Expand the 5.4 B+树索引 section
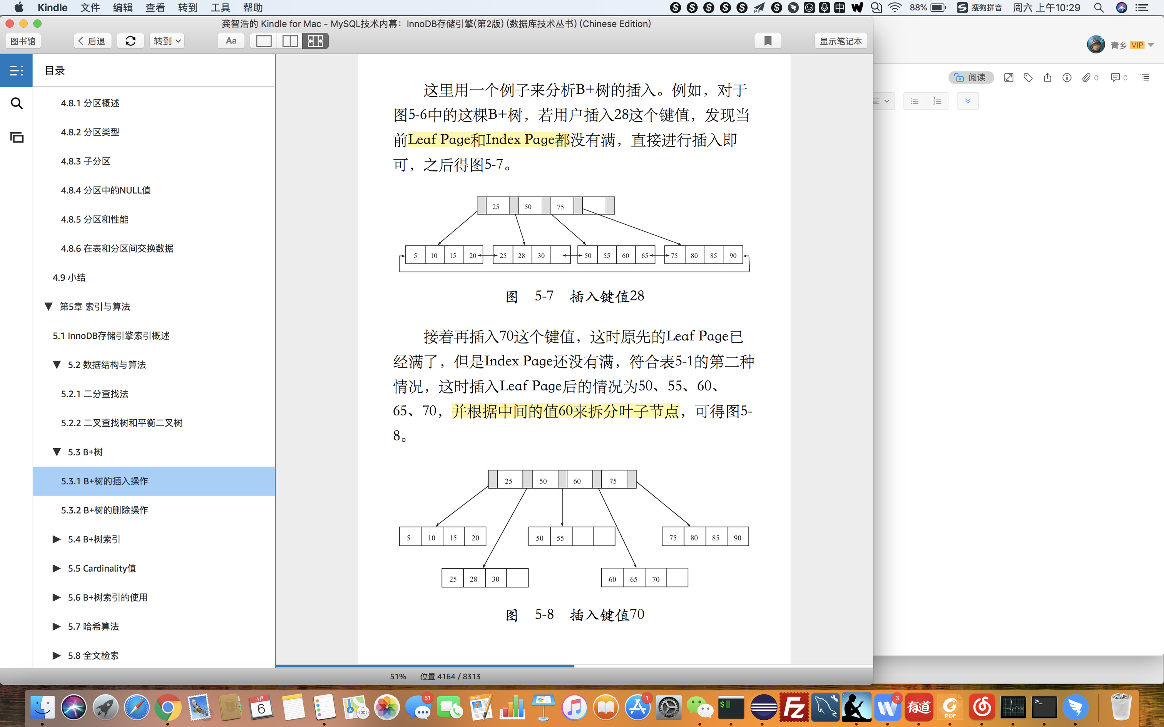Screen dimensions: 1164x727 pos(56,539)
